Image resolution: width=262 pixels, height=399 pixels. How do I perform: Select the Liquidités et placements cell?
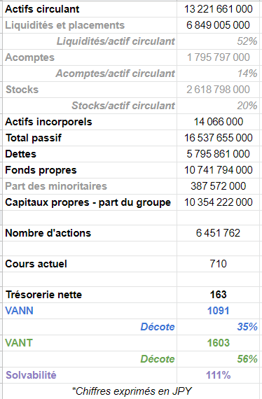tap(90, 25)
